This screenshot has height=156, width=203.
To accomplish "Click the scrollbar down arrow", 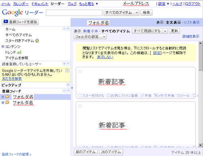I will (201, 145).
